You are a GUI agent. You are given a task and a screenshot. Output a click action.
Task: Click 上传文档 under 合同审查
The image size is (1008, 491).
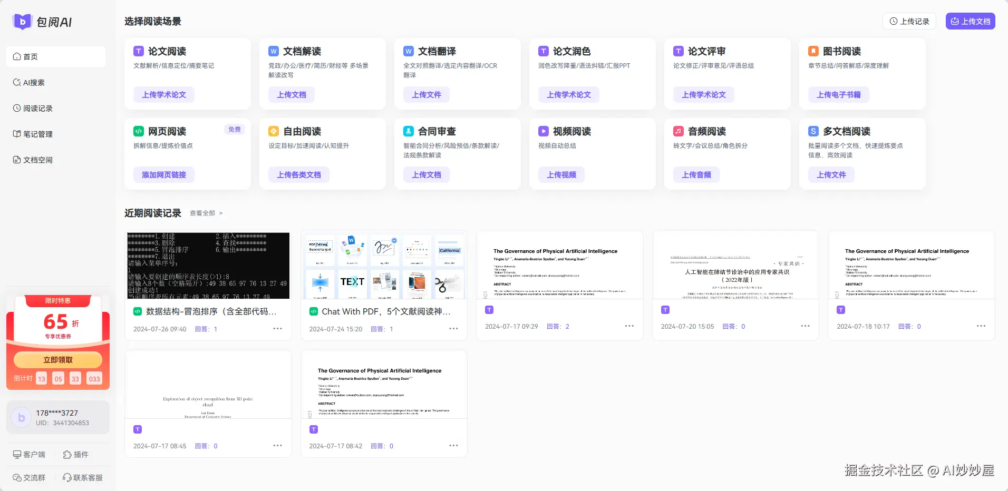click(427, 175)
